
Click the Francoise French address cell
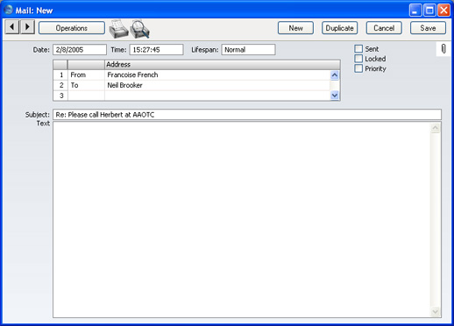coord(217,74)
